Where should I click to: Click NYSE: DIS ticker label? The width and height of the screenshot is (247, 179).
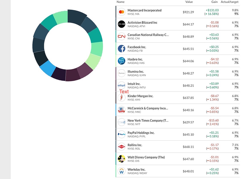pos(134,161)
